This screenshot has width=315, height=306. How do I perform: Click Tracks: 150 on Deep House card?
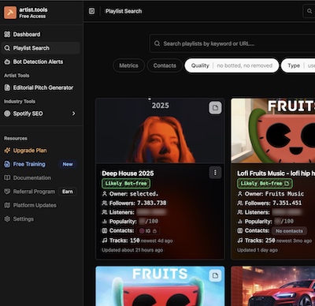[x=121, y=241]
